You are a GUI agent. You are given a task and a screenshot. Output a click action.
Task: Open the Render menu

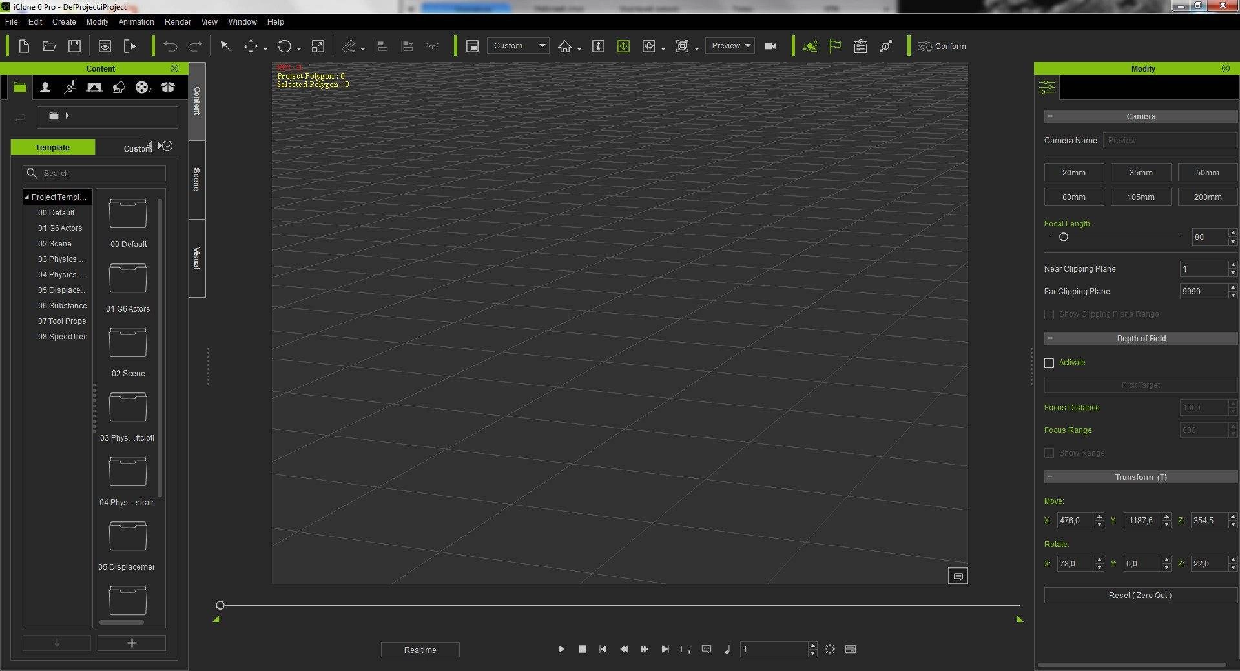point(178,22)
